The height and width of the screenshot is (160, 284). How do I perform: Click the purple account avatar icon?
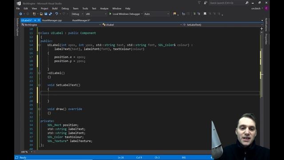coord(266,8)
